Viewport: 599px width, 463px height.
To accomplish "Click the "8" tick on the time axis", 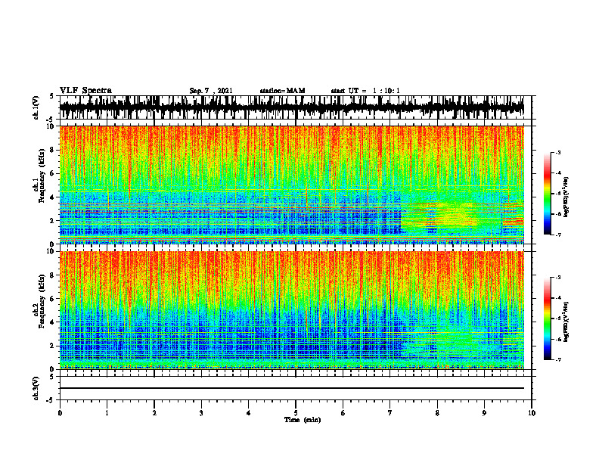I will pyautogui.click(x=437, y=413).
